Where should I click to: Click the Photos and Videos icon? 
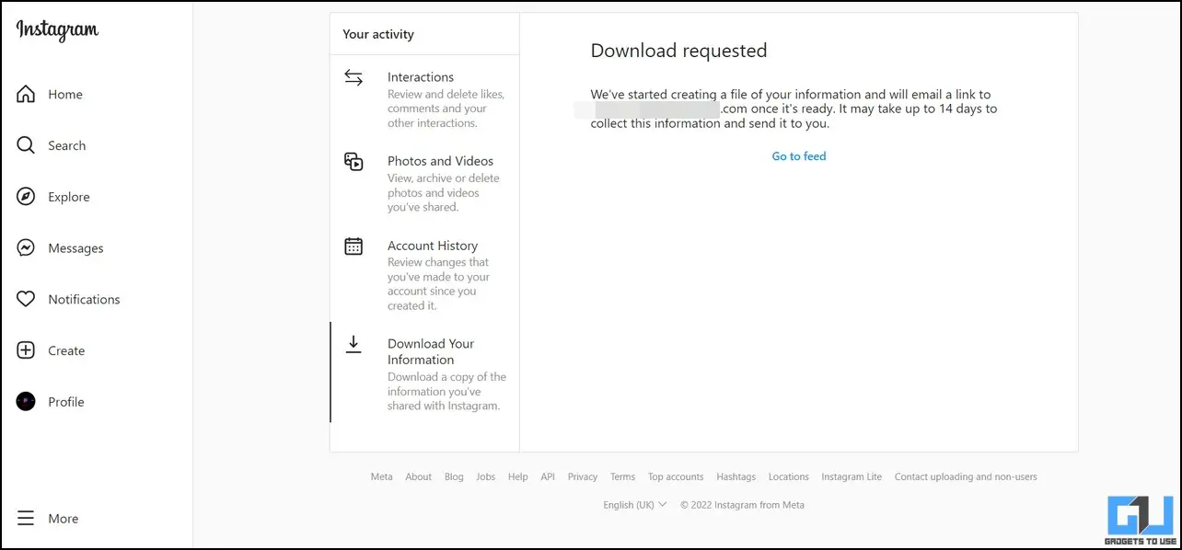[x=353, y=162]
